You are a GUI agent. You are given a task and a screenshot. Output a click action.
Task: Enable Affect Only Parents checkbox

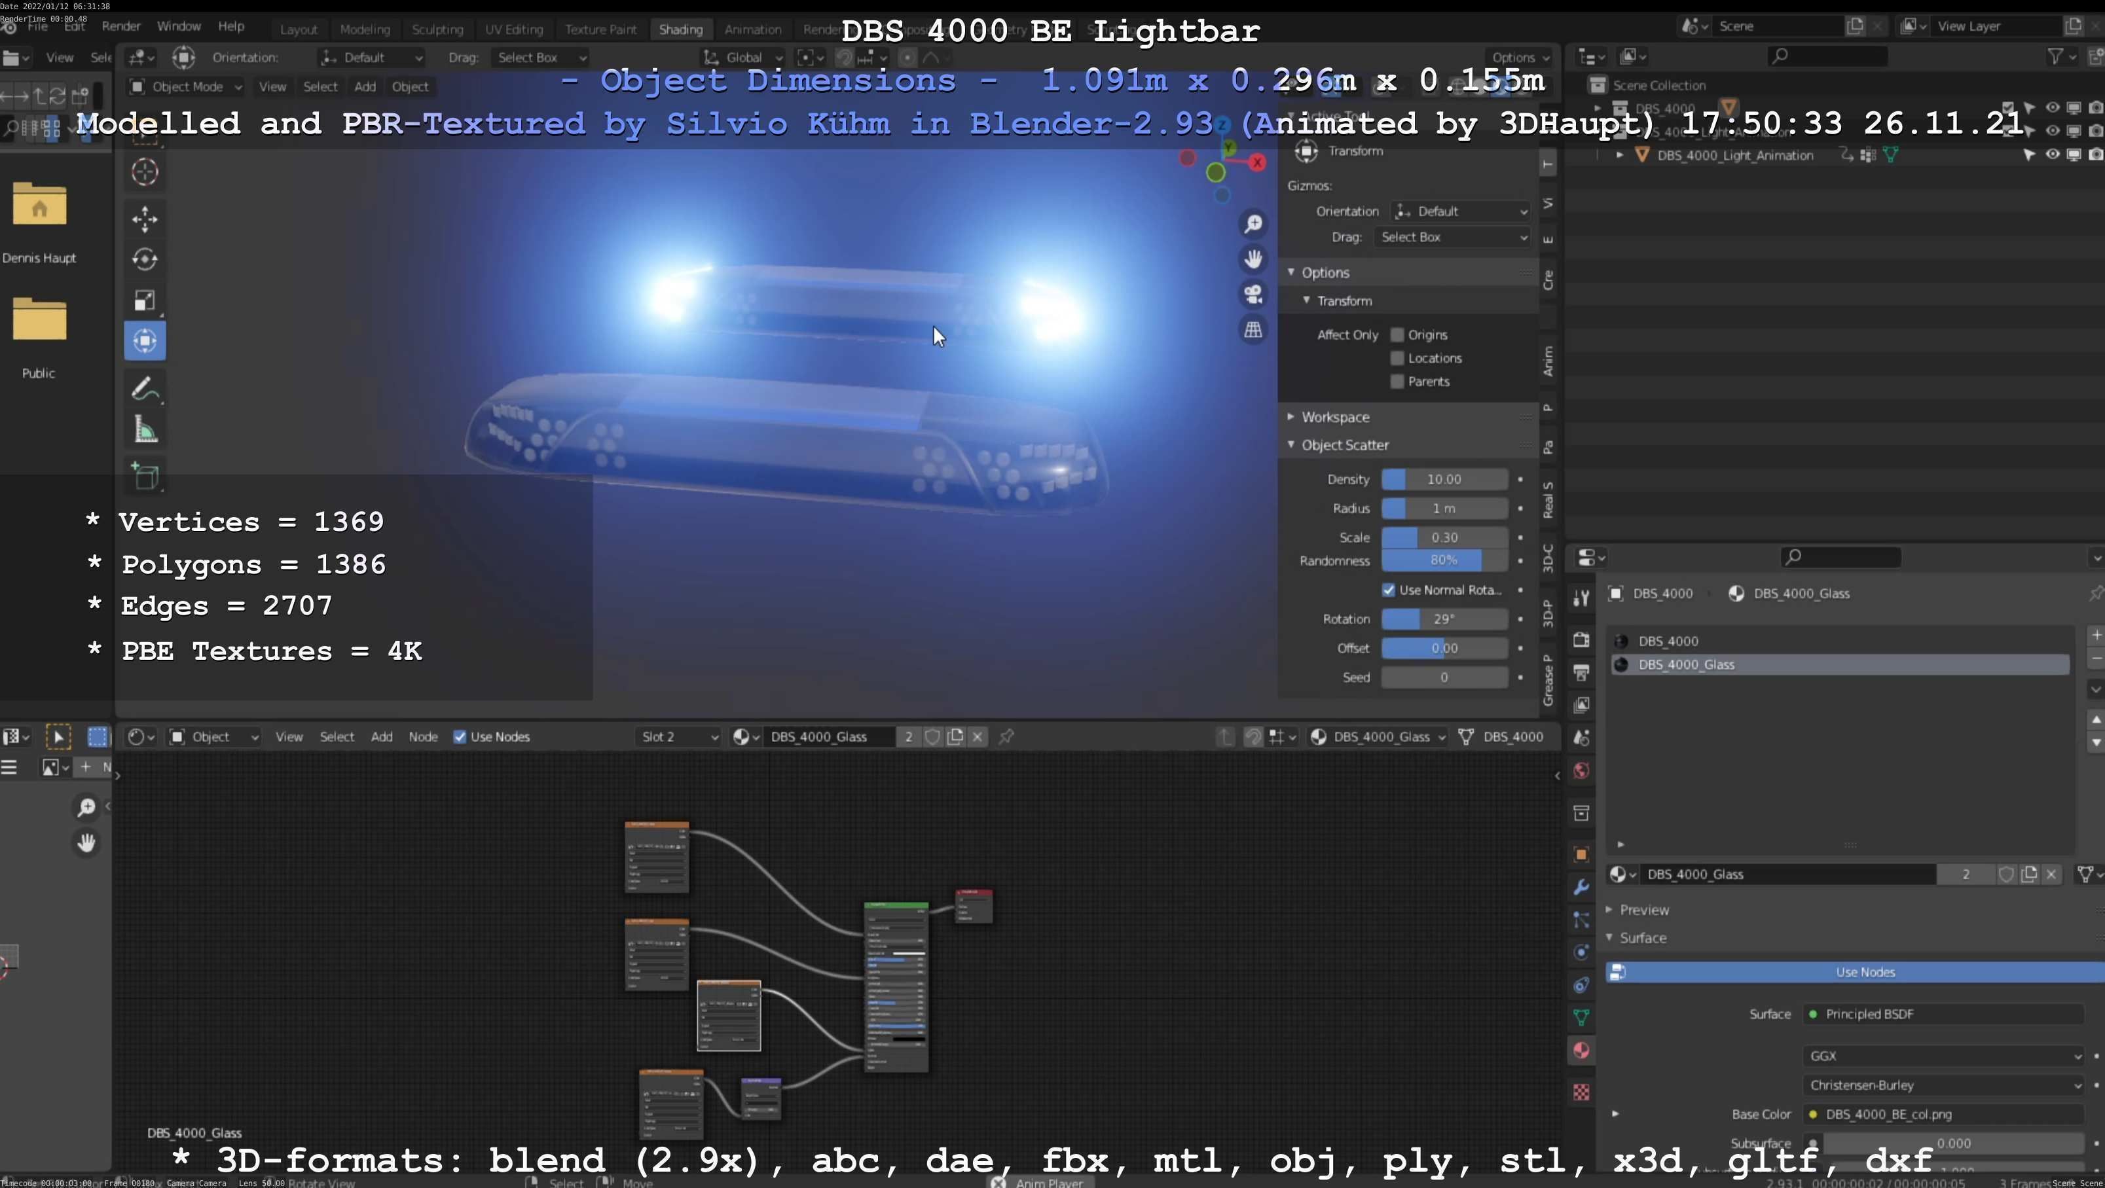click(1397, 382)
